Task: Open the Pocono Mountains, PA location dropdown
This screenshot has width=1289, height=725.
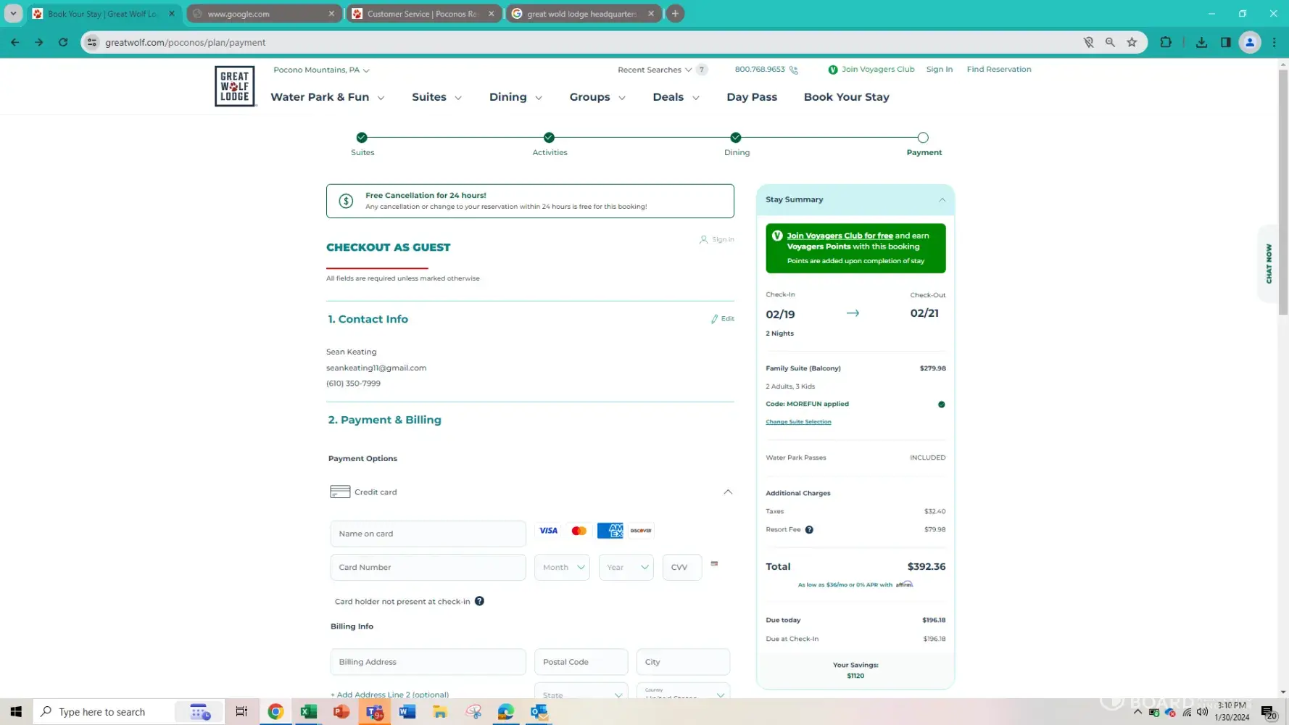Action: point(321,70)
